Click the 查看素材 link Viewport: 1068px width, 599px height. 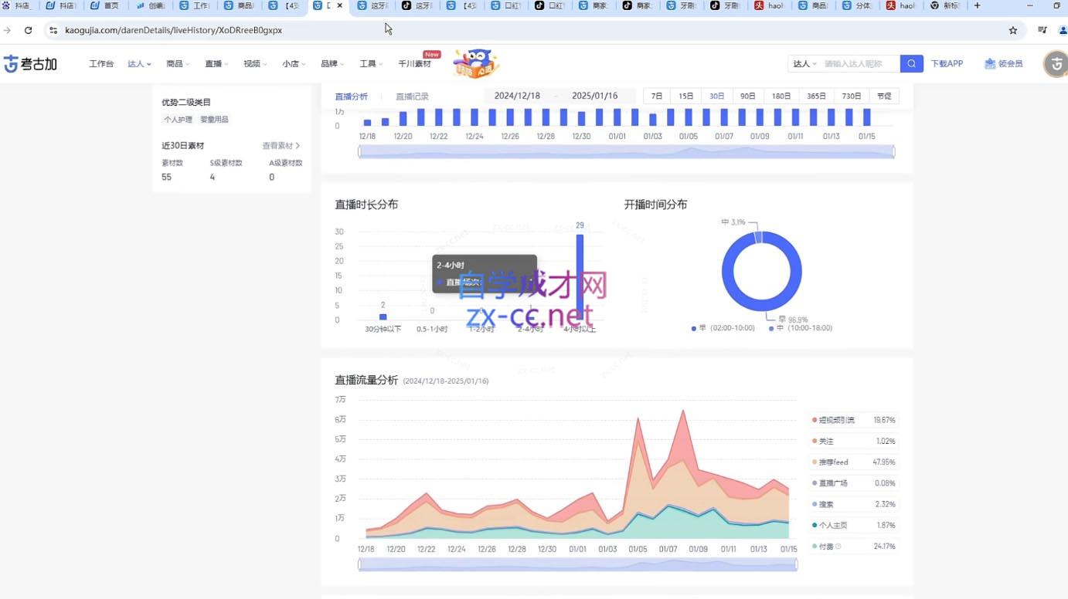[277, 145]
